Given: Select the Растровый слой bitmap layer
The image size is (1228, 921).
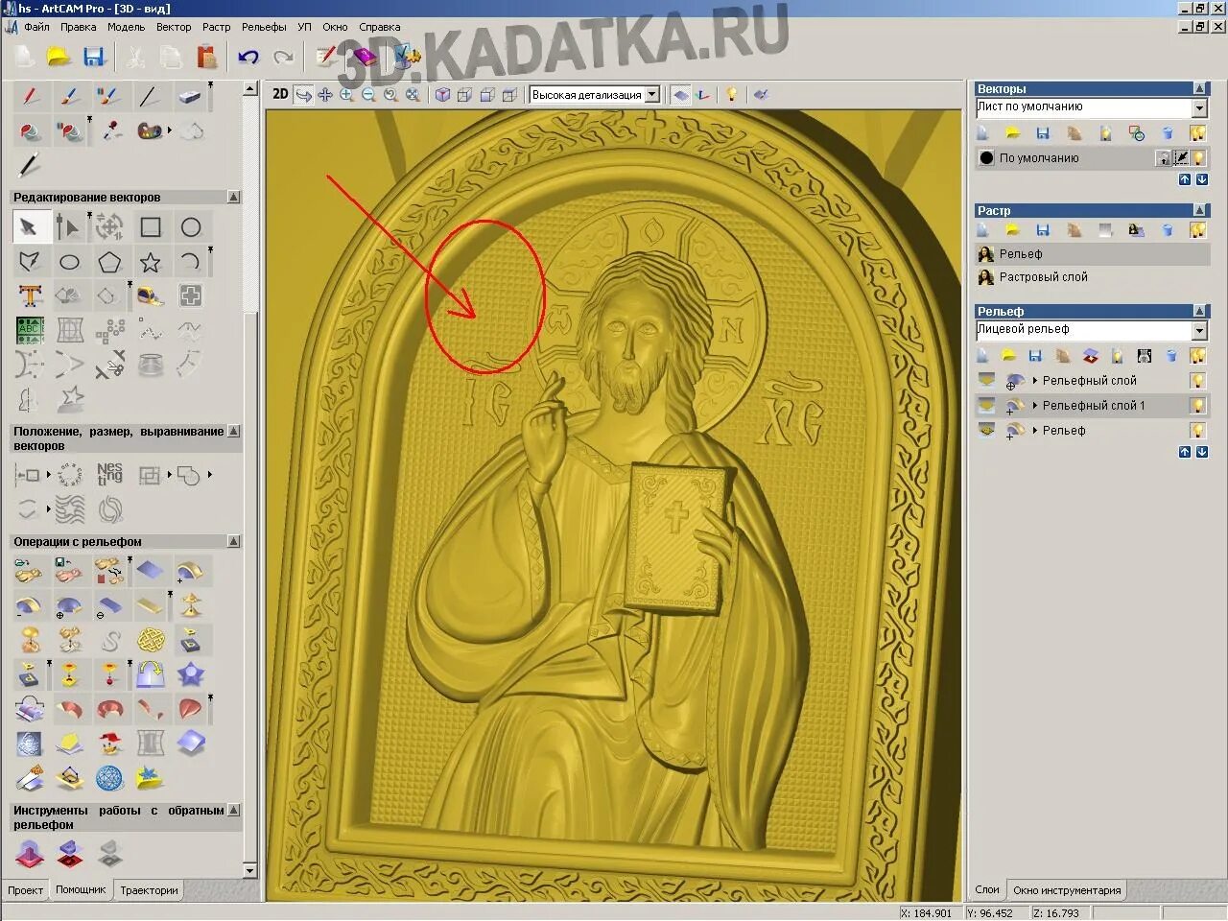Looking at the screenshot, I should tap(1094, 277).
